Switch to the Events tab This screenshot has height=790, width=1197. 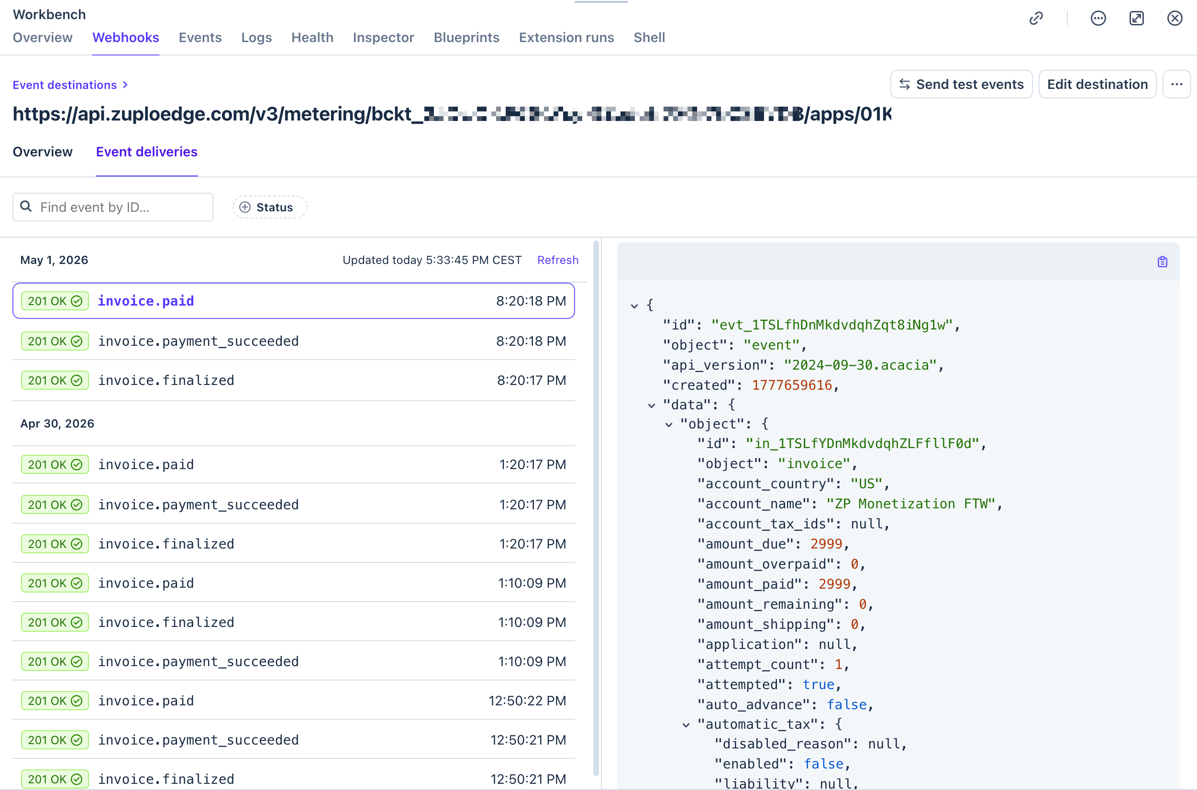pos(200,37)
